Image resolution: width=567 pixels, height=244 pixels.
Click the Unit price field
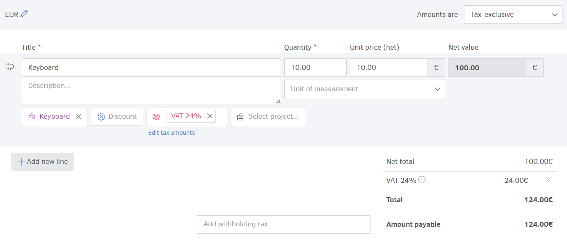click(388, 67)
